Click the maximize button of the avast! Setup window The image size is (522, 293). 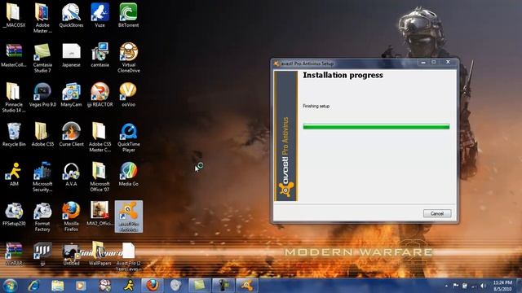click(x=434, y=63)
